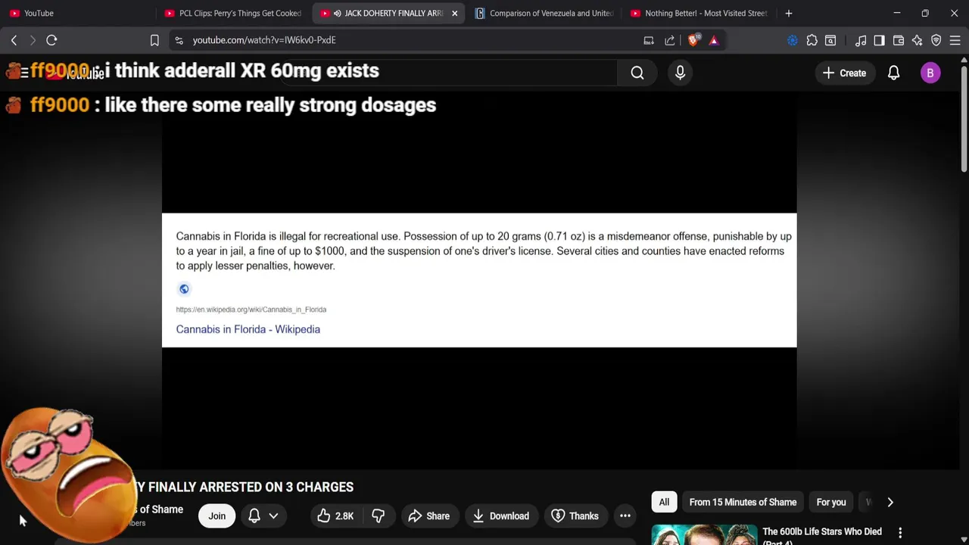Open the browser main hamburger menu

955,40
